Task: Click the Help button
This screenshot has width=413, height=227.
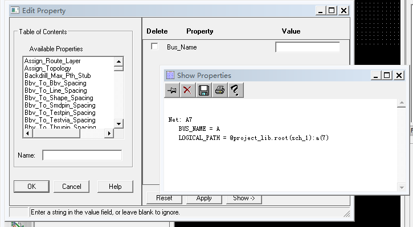Action: (x=115, y=187)
